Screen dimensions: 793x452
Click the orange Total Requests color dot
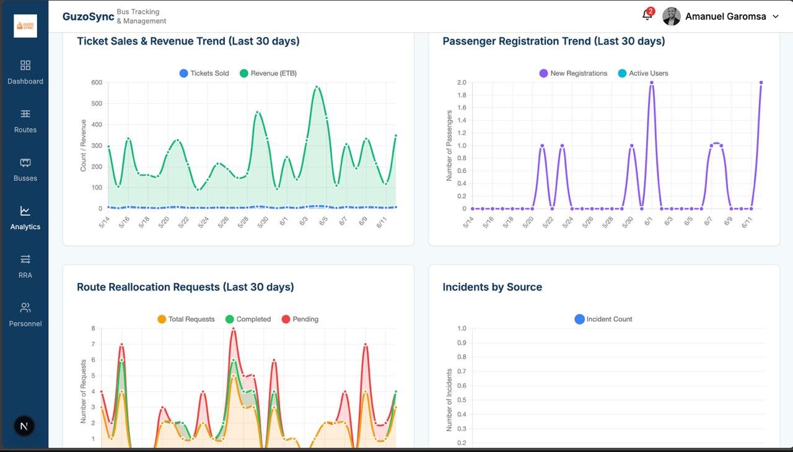[162, 319]
